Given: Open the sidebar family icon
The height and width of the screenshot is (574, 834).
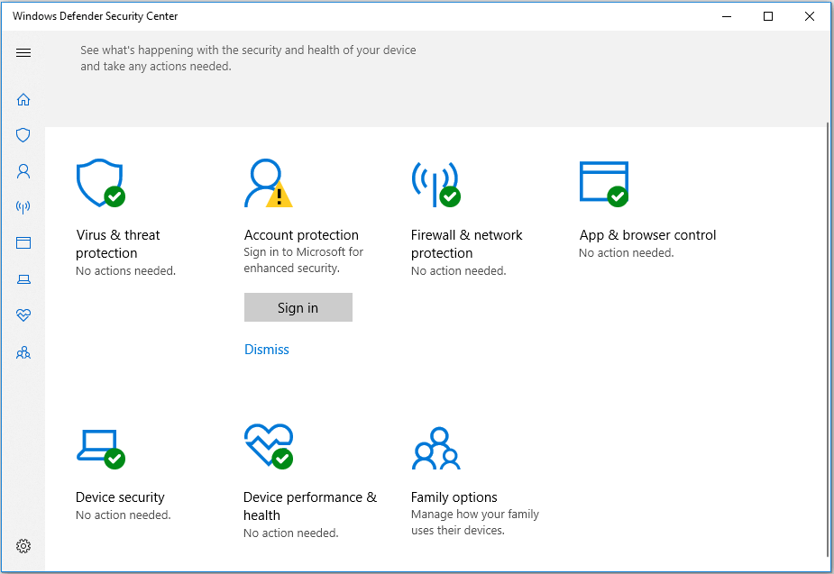Looking at the screenshot, I should coord(23,352).
